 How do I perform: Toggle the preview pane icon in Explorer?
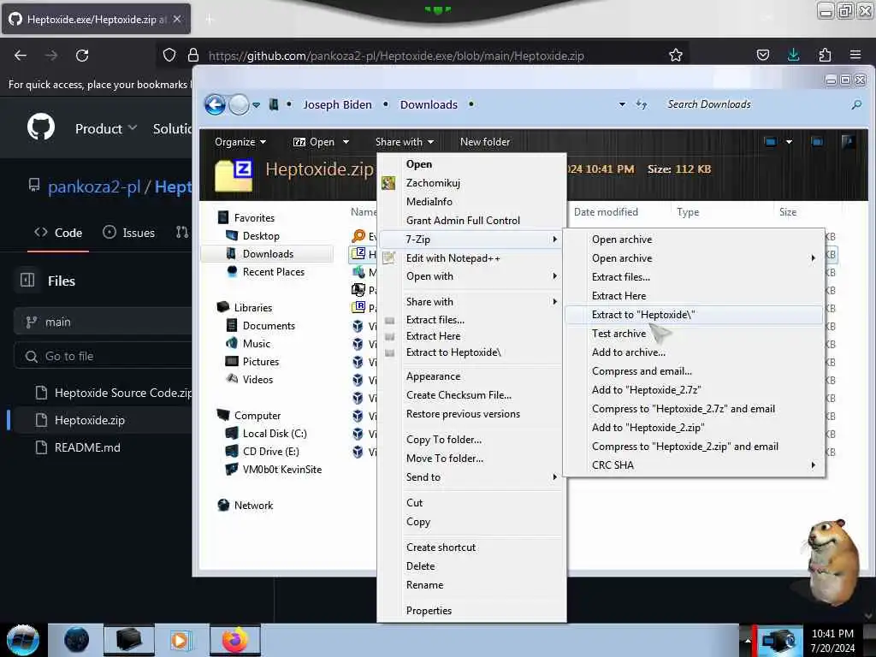click(x=817, y=142)
